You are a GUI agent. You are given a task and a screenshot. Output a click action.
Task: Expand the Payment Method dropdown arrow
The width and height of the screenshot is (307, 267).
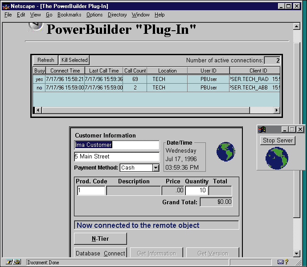[x=156, y=168]
